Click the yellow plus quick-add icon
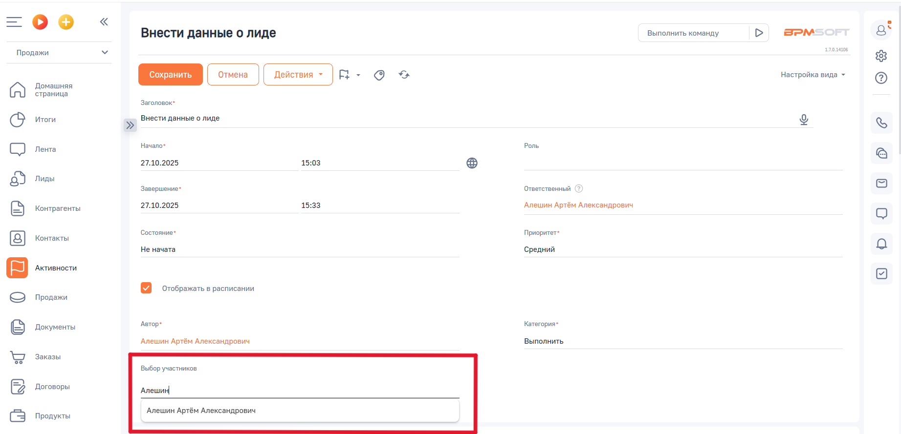This screenshot has height=434, width=901. point(66,22)
